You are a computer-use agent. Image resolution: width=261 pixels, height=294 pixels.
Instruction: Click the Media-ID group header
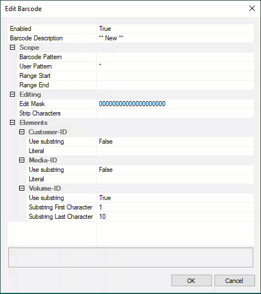43,160
